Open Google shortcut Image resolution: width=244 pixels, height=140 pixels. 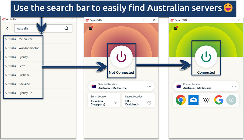(219, 100)
